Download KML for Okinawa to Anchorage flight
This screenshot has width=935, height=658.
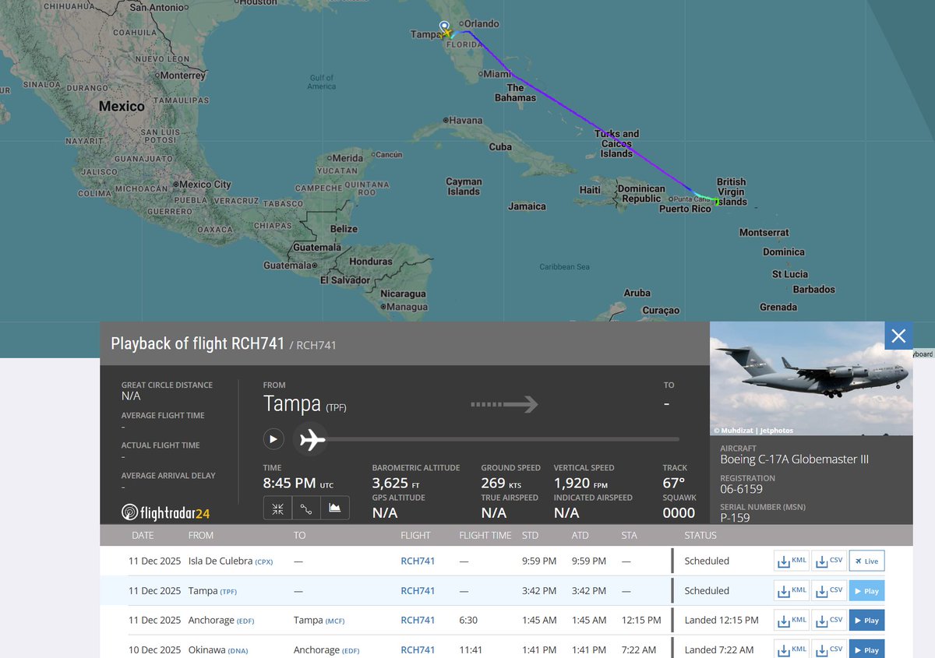pos(791,649)
